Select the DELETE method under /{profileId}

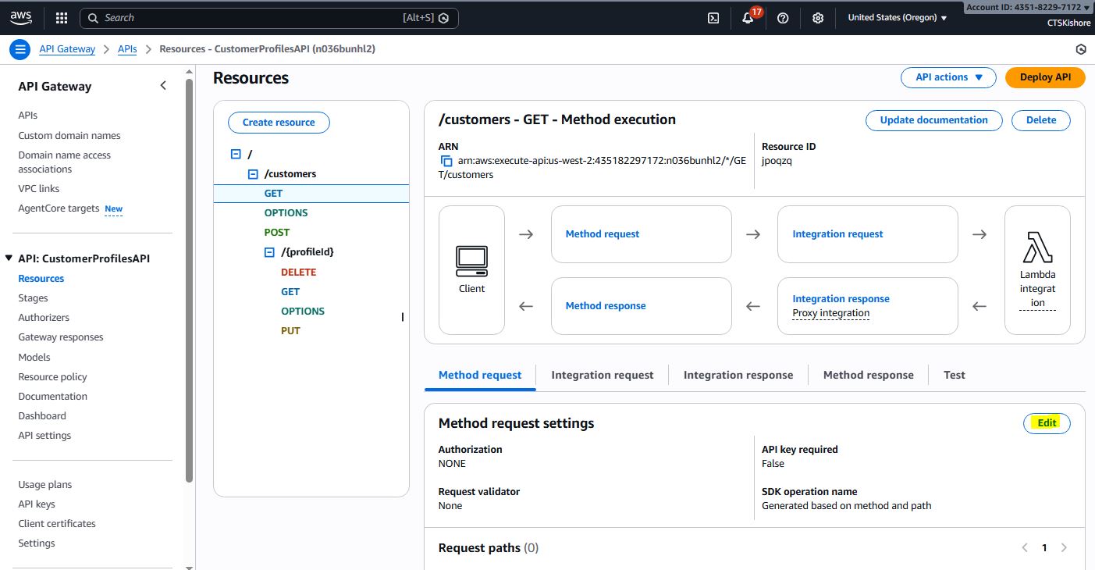pyautogui.click(x=298, y=273)
